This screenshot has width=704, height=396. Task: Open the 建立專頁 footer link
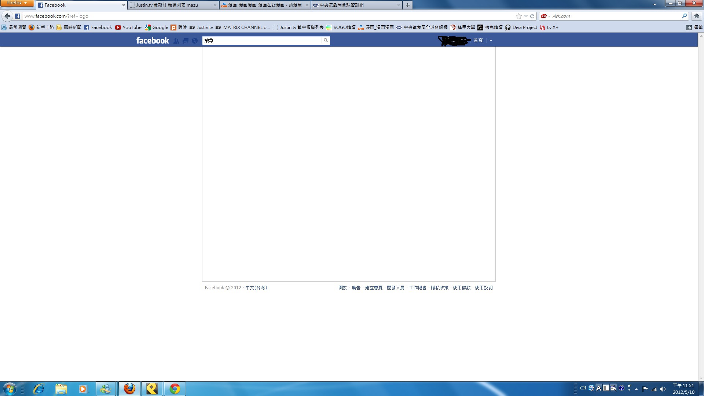[x=374, y=288]
